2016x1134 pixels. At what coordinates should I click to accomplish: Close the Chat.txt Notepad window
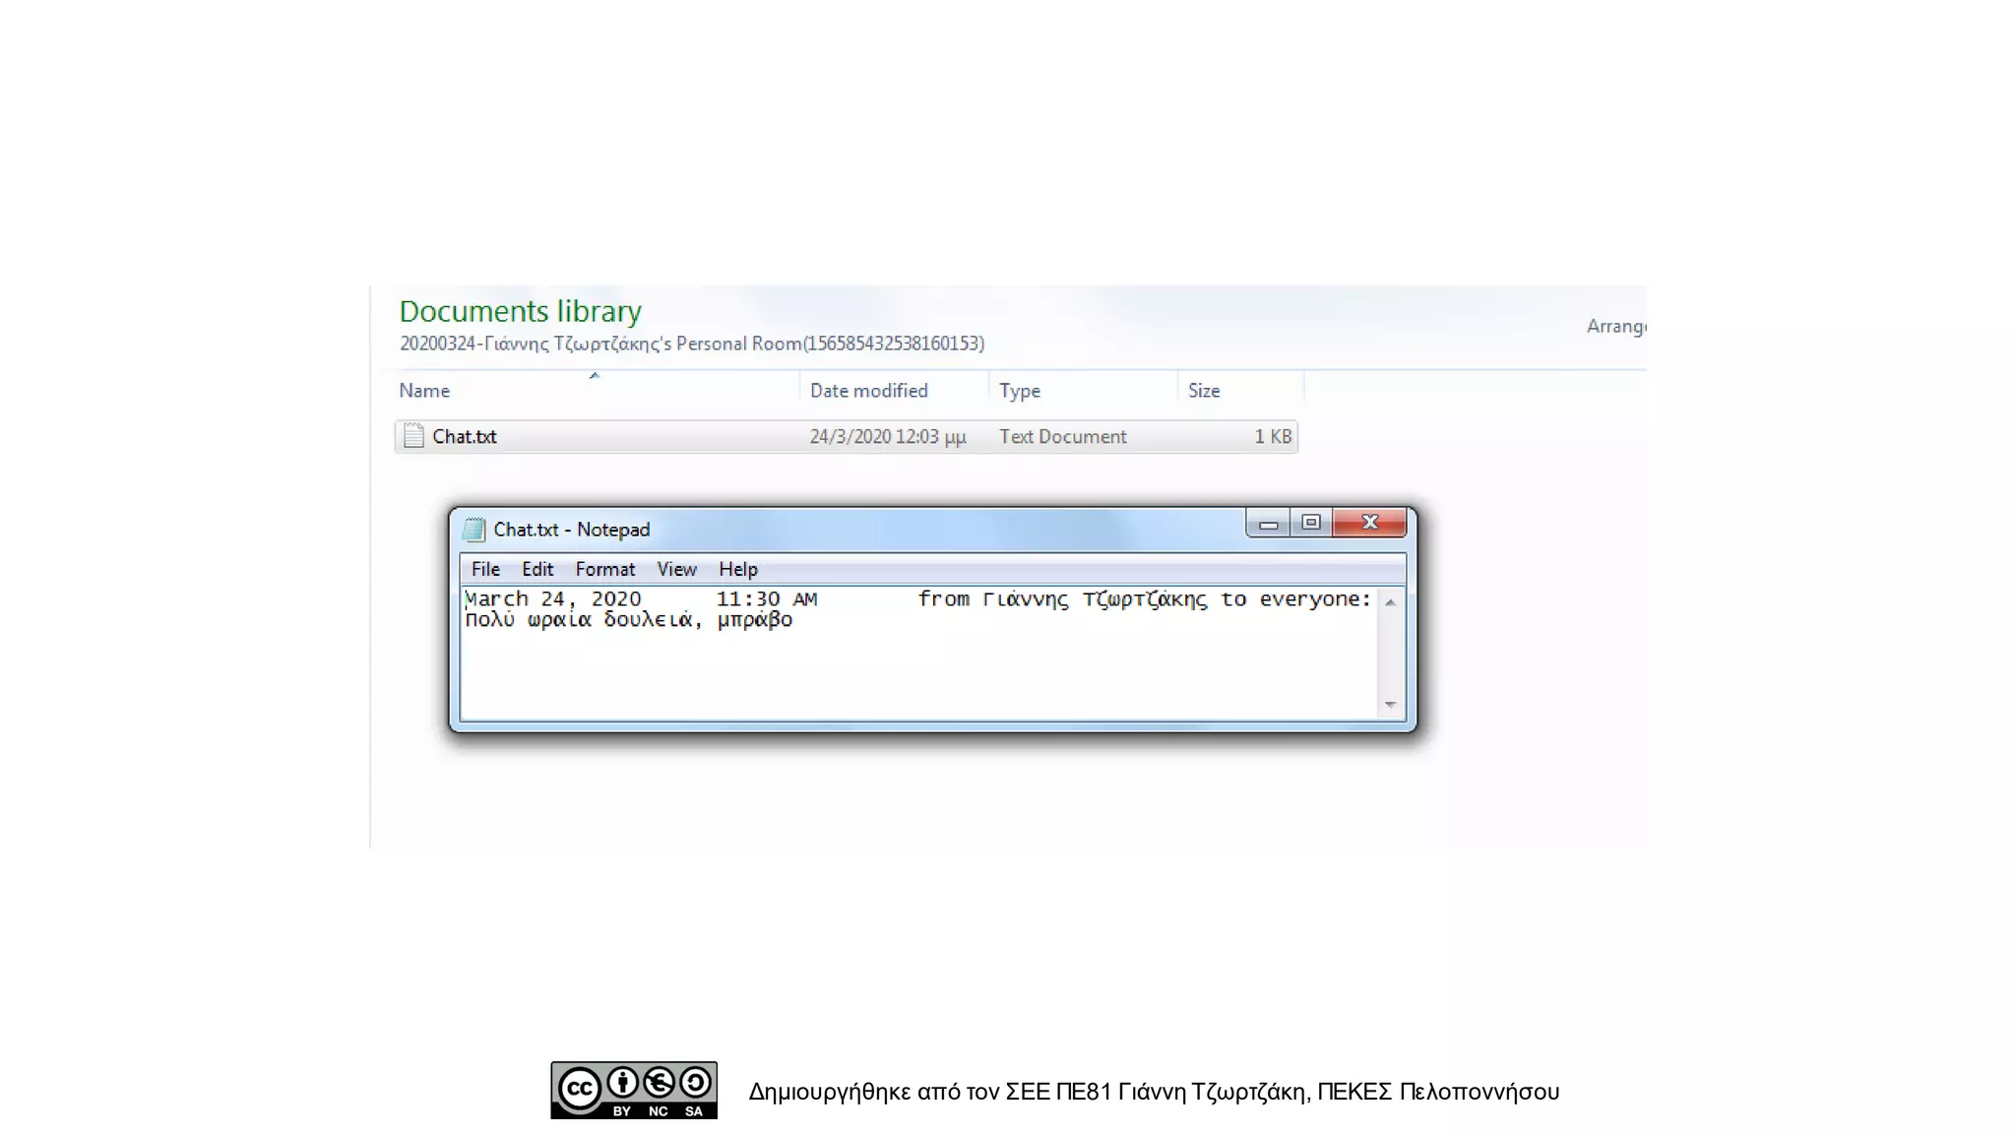click(x=1369, y=523)
